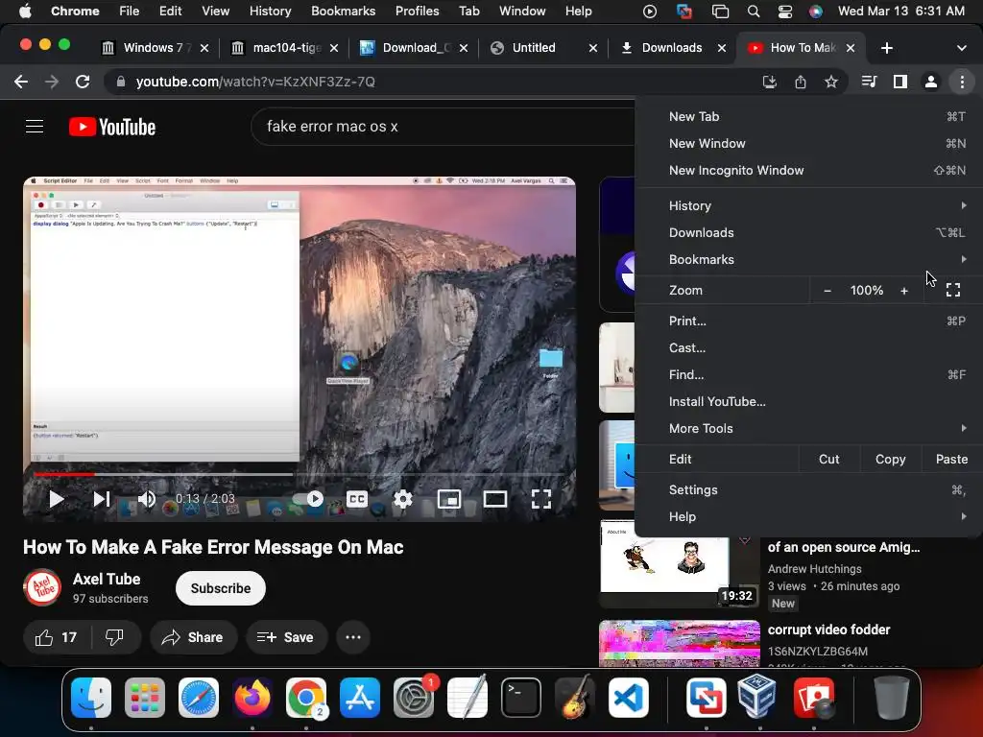Toggle the autoplay switch in player
Image resolution: width=983 pixels, height=737 pixels.
[x=308, y=499]
